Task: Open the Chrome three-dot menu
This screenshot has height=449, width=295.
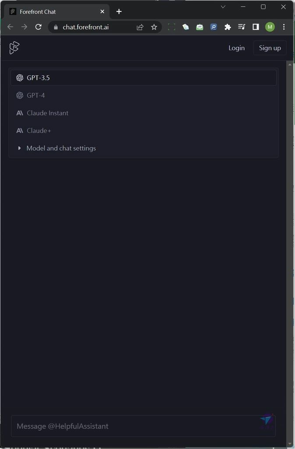Action: pos(284,27)
